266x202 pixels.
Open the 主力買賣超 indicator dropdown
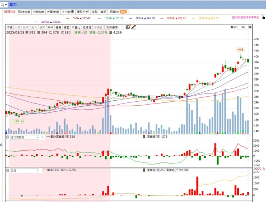(24, 137)
